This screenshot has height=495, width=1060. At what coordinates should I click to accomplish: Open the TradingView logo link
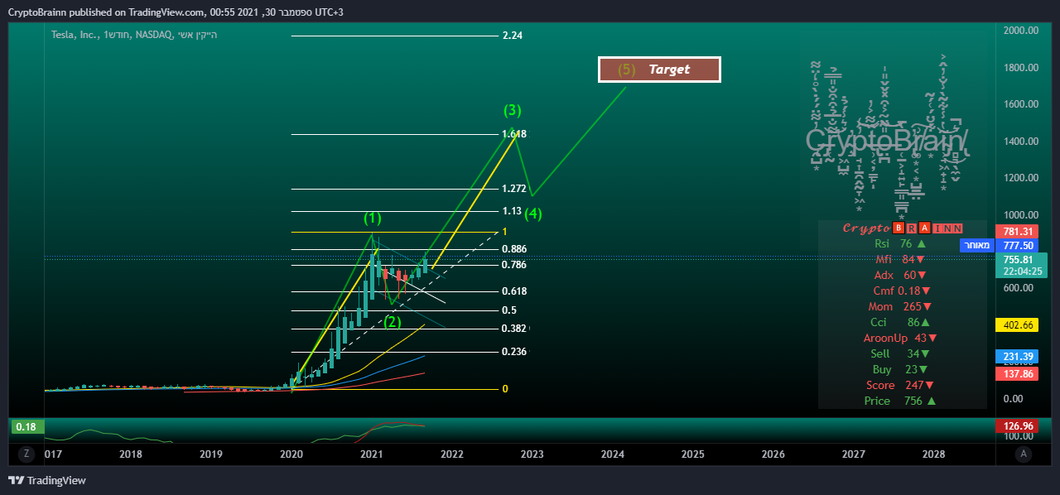pos(47,480)
